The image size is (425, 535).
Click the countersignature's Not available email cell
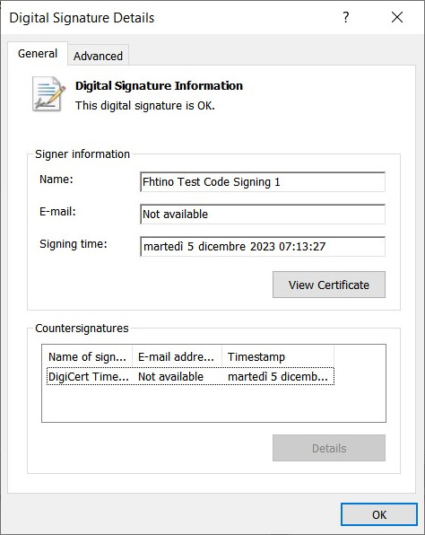(170, 377)
